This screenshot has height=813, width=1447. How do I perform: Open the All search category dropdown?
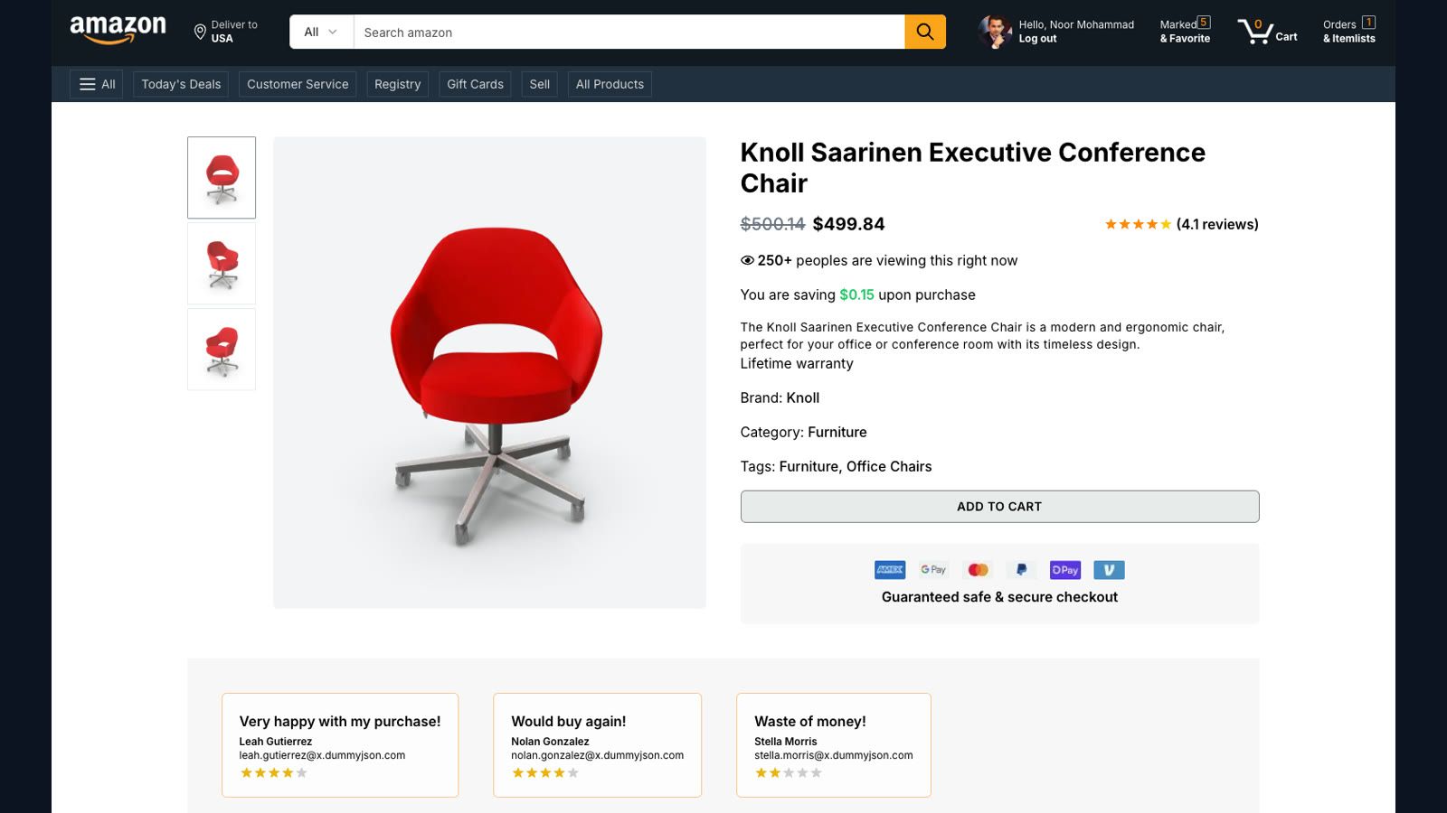(321, 32)
